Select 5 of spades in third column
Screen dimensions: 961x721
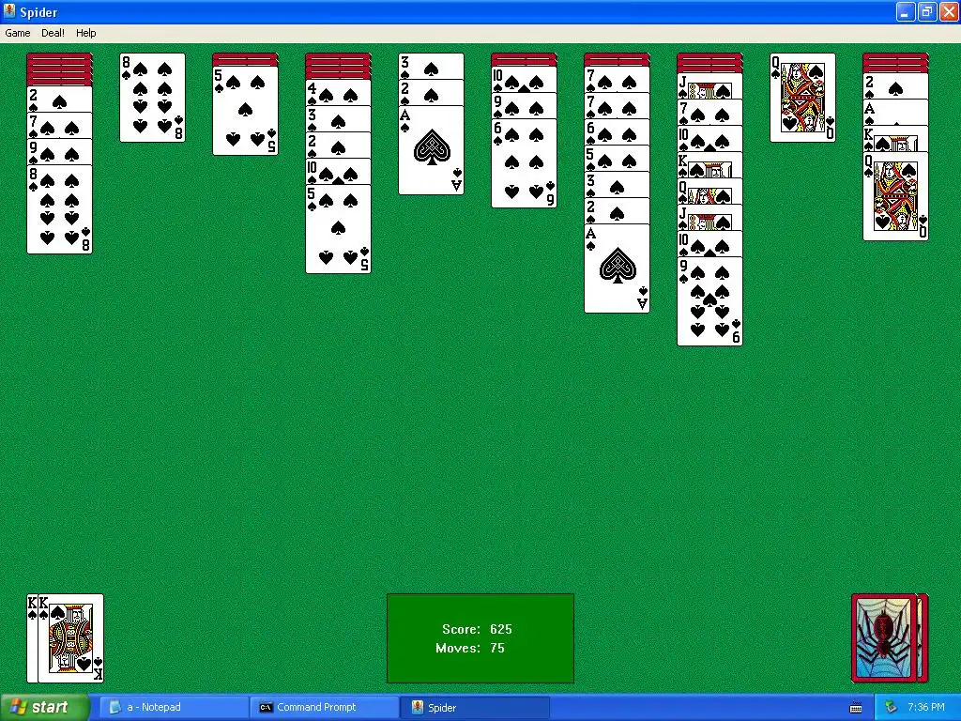(x=245, y=111)
